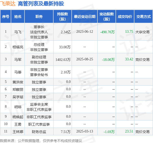Click holdings value 2.34亿

click(x=66, y=32)
